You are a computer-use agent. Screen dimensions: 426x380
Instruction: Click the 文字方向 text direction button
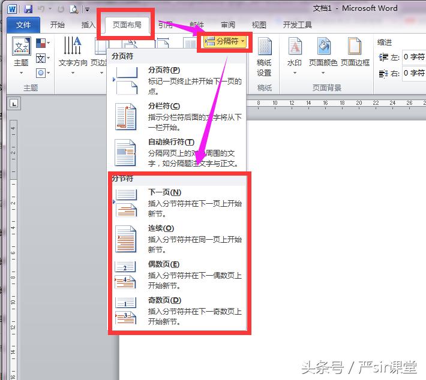coord(73,52)
